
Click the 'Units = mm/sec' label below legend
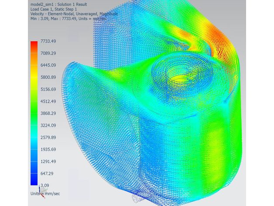[45, 194]
